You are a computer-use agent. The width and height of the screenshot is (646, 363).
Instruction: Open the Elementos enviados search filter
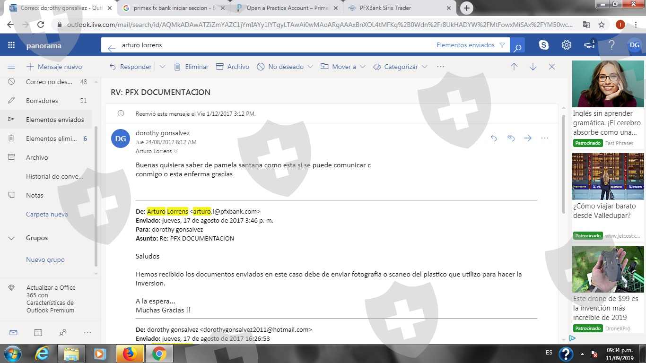[x=471, y=45]
